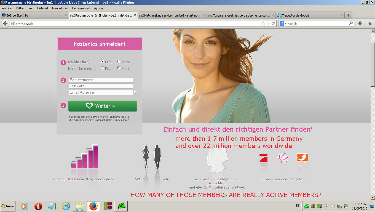The width and height of the screenshot is (375, 212).
Task: Close the Traductor de Google tab
Action: click(x=342, y=15)
